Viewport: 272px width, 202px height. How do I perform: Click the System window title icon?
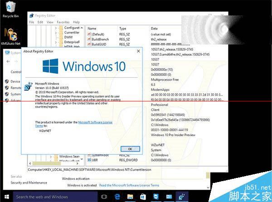[x=7, y=53]
